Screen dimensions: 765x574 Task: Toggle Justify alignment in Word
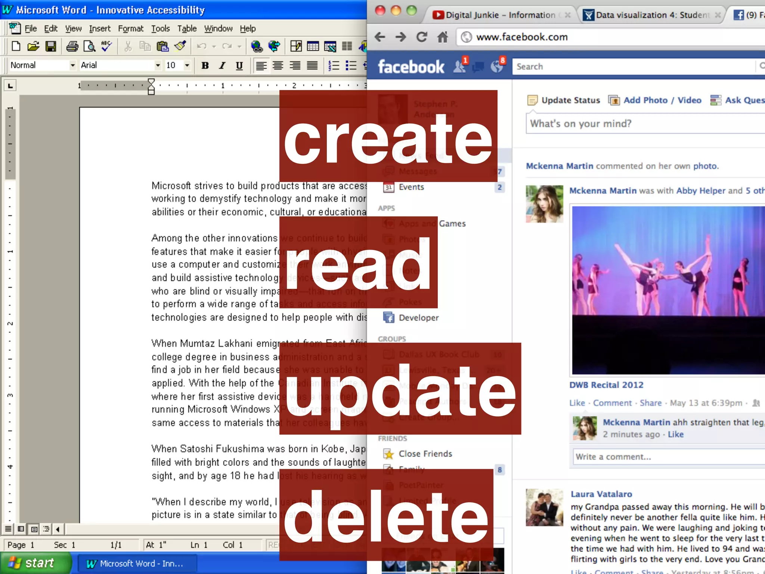click(312, 66)
